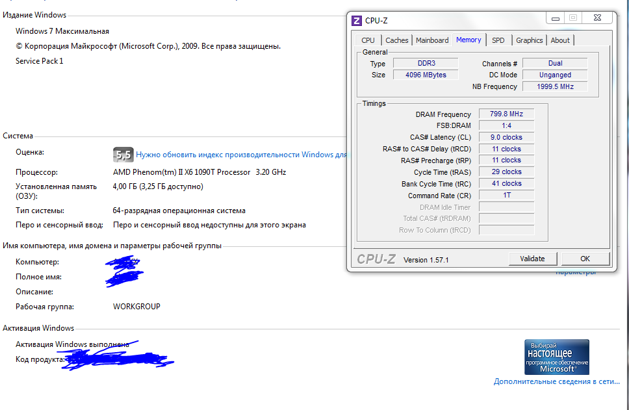
Task: Minimize the CPU-Z window
Action: tap(555, 18)
